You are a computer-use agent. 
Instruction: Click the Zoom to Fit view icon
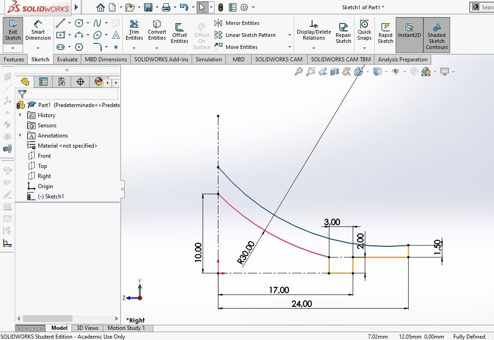pos(298,72)
